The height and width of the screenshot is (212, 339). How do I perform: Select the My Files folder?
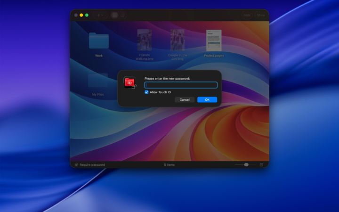(98, 80)
